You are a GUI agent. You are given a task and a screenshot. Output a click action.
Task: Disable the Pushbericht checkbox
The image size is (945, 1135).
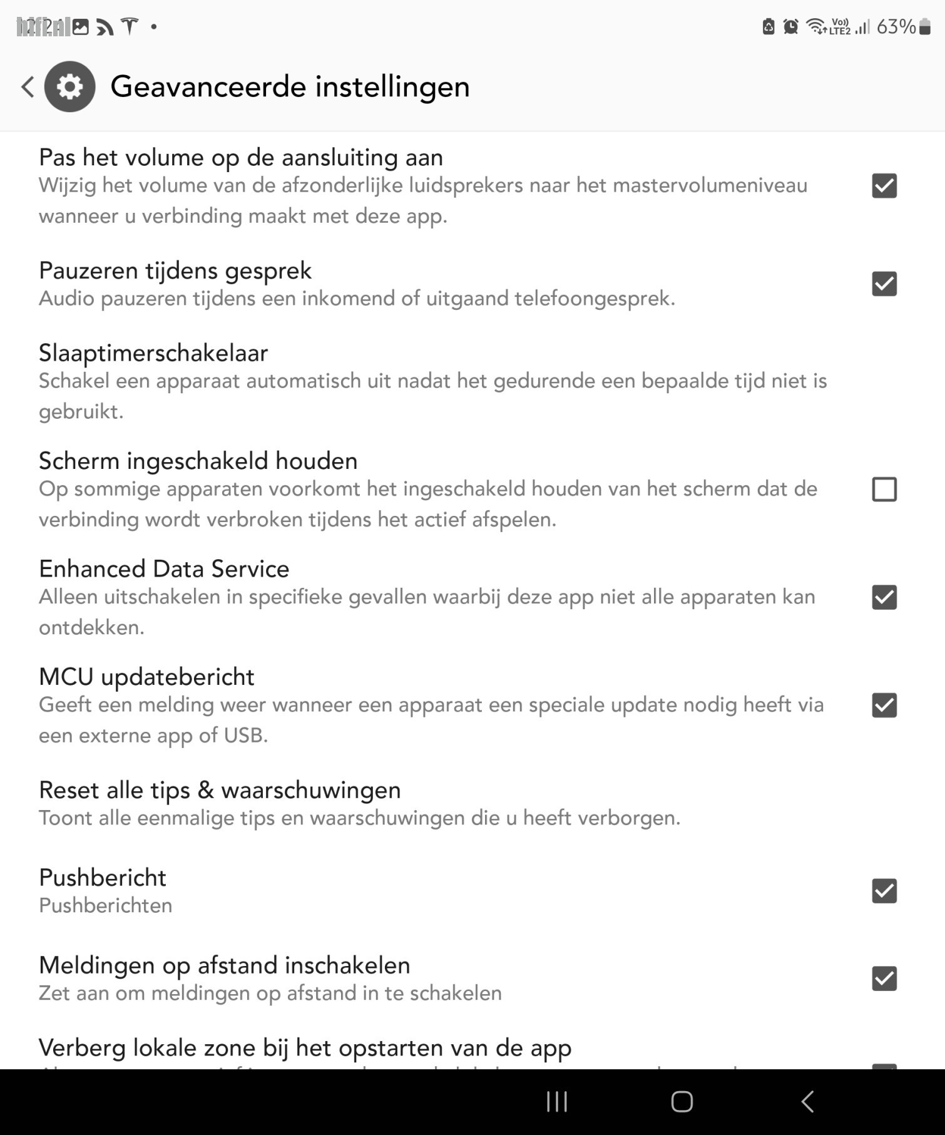884,891
